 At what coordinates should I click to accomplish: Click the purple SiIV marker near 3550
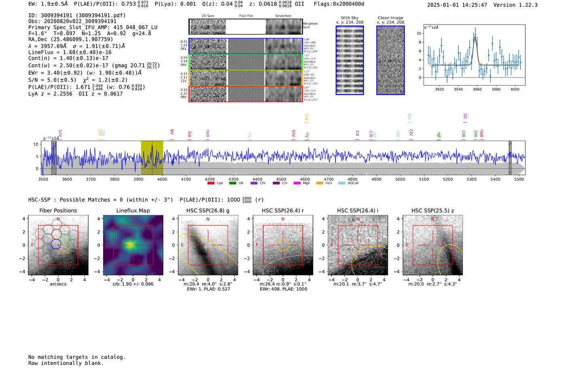(x=60, y=135)
